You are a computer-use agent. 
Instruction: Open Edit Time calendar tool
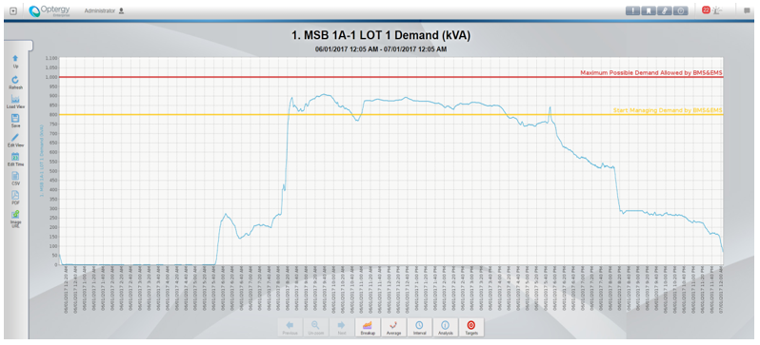coord(15,159)
